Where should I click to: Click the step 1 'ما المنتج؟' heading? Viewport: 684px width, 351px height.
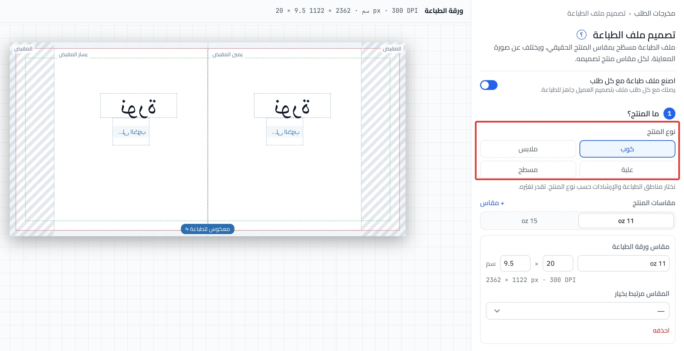(x=643, y=114)
